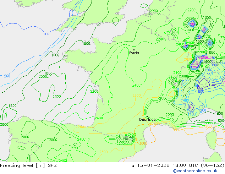Screen dimensions: 225x174
Task: Click the Dourbies location dot marker
Action: tap(147, 116)
